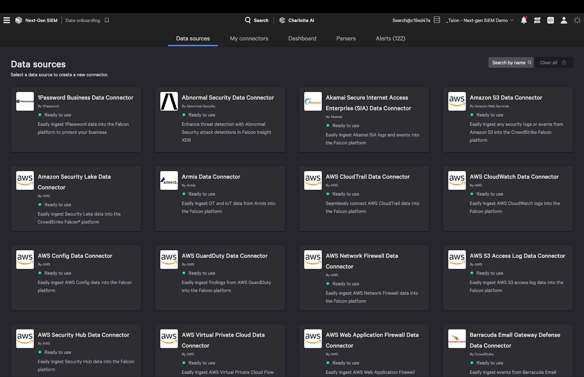Open Akamai Secure Internet Access connector title
The image size is (584, 377).
(x=368, y=103)
